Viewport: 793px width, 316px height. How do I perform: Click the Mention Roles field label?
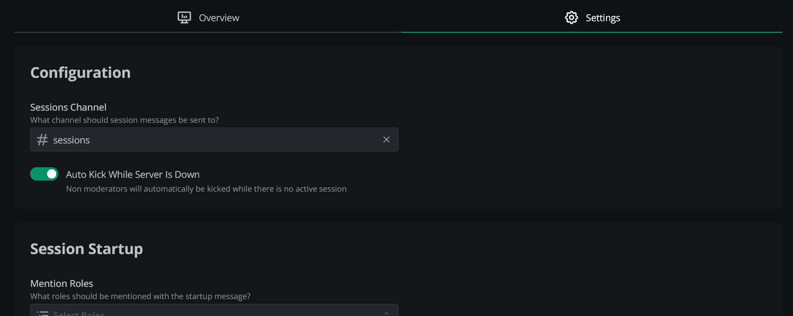coord(61,284)
